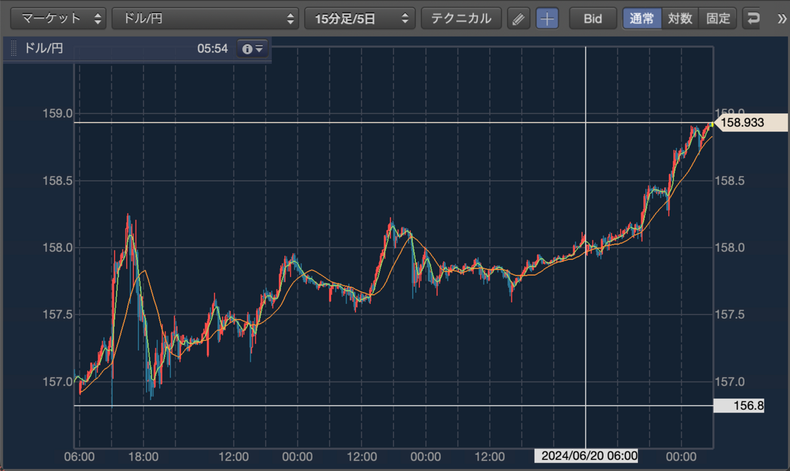Open the ドル/円 currency pair dropdown

point(205,18)
